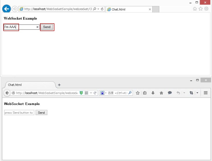Viewport: 212px width, 161px height.
Task: Select the Chat.html tab in Internet Explorer
Action: click(x=129, y=9)
